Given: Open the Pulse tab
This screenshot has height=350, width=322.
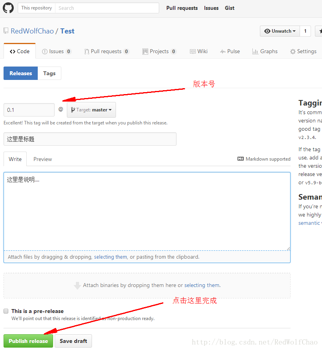Looking at the screenshot, I should click(x=230, y=51).
